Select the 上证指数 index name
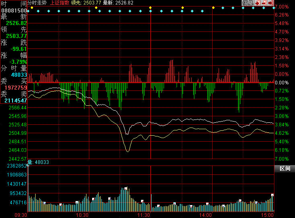The image size is (295, 218). [x=59, y=3]
